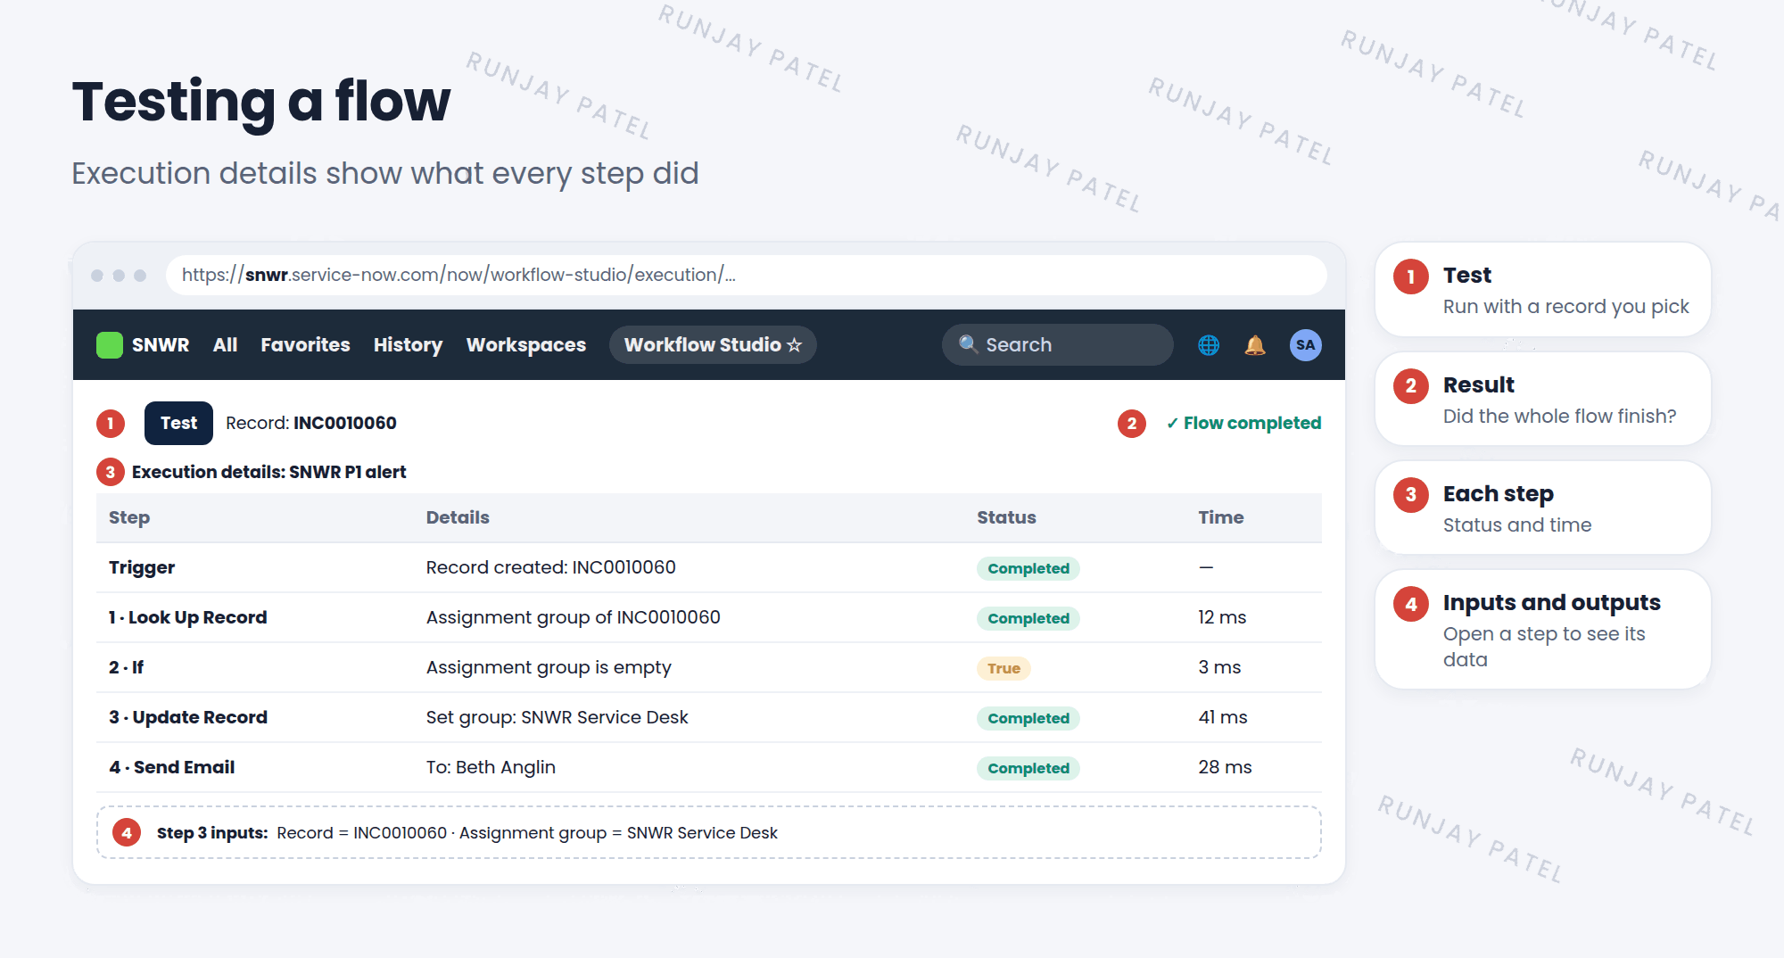Click the SNWR brand name
1784x958 pixels.
161,345
